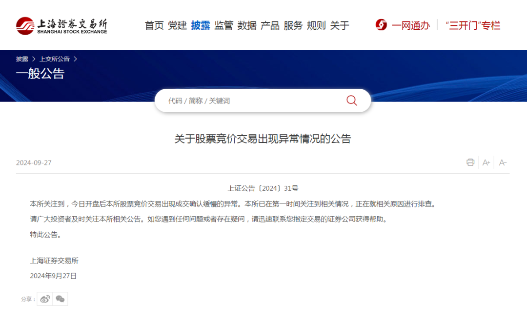Viewport: 527px width, 321px height.
Task: Click the printer icon
Action: 470,162
